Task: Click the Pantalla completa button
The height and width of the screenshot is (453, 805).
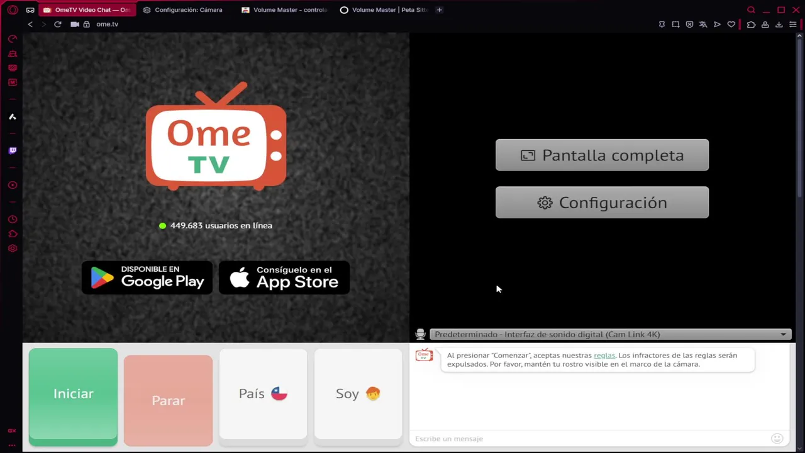Action: pyautogui.click(x=602, y=155)
